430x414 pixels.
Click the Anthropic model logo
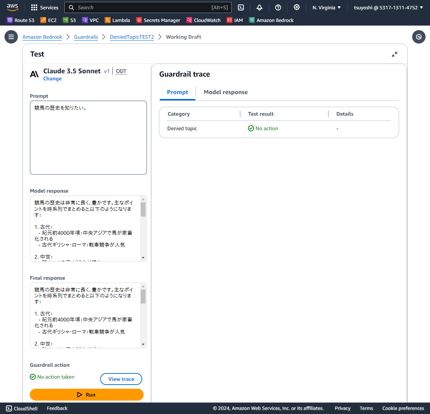34,74
